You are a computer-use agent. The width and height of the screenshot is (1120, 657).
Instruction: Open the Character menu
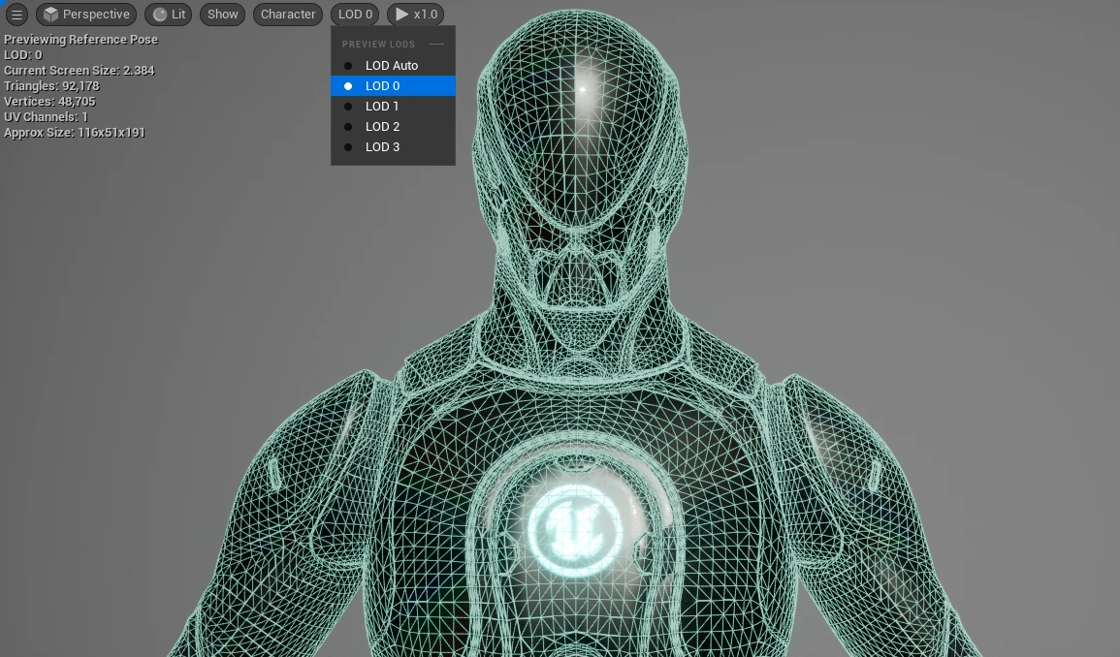point(288,15)
